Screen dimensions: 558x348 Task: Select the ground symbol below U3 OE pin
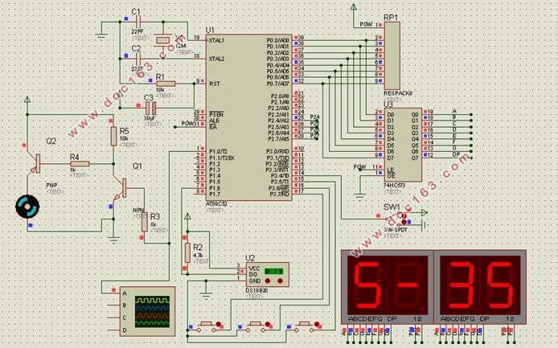point(359,196)
